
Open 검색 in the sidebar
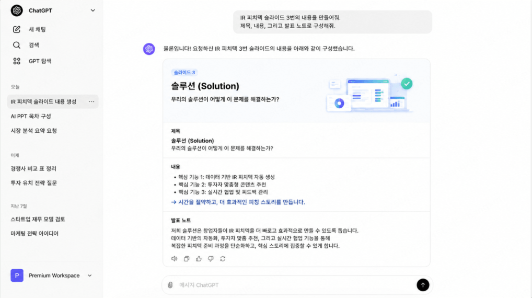(x=34, y=45)
